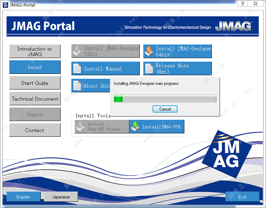The image size is (266, 208).
Task: Click Install JMAG-Designer 64bit button
Action: pyautogui.click(x=178, y=51)
